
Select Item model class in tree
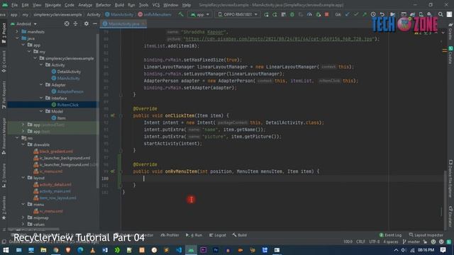[x=61, y=118]
